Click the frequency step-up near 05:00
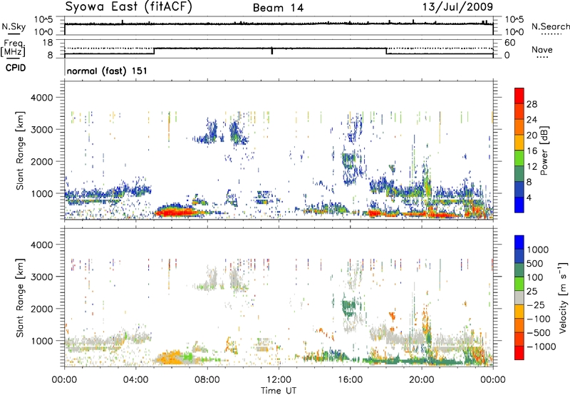This screenshot has width=570, height=395. pos(154,51)
